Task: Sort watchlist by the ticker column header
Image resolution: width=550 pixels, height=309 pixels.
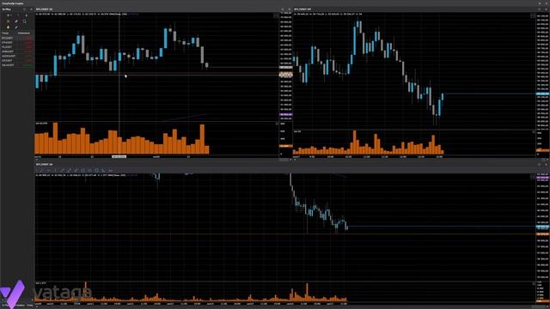Action: click(x=6, y=33)
